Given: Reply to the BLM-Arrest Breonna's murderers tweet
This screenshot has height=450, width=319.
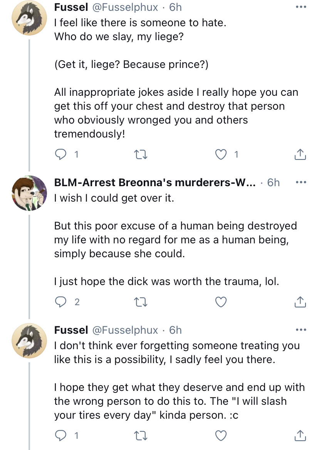Looking at the screenshot, I should (60, 302).
